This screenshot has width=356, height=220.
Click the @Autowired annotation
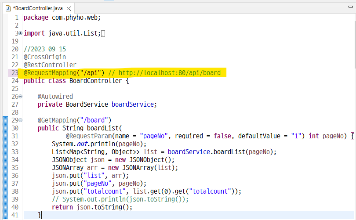(55, 97)
